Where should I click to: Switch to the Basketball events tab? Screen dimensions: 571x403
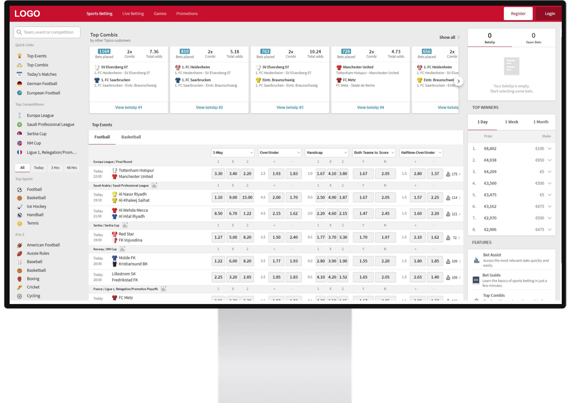coord(131,137)
